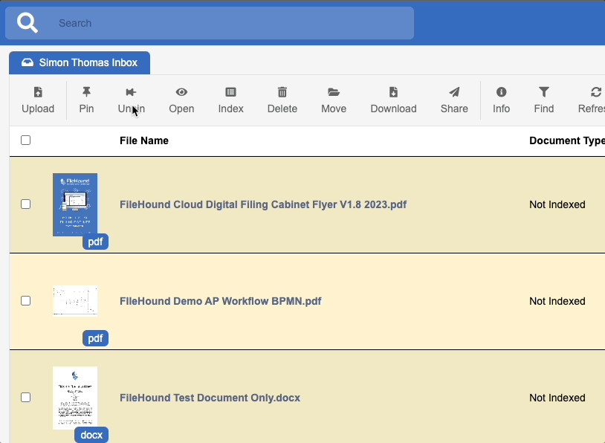Click the Share paper plane icon

click(x=454, y=92)
